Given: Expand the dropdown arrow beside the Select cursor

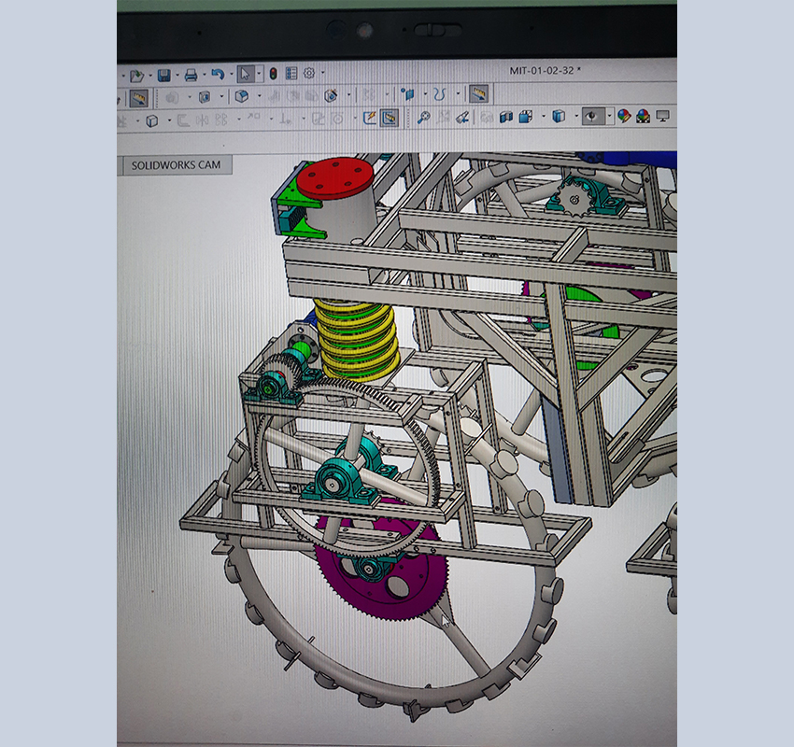Looking at the screenshot, I should pyautogui.click(x=259, y=74).
